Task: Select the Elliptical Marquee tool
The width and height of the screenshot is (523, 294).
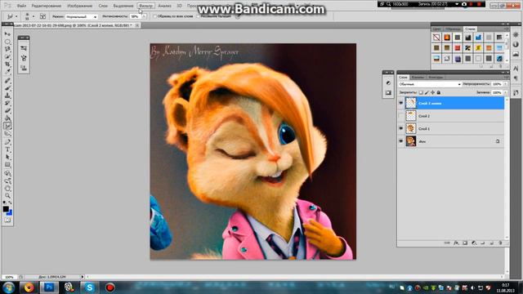Action: pyautogui.click(x=7, y=42)
